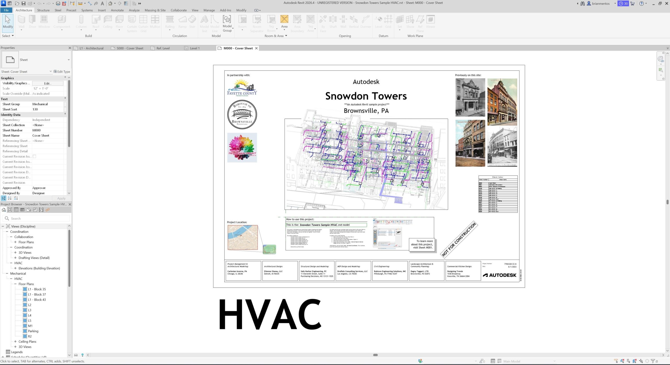Open the Autodesk shopping cart icon
Viewport: 670px width, 365px height.
click(633, 3)
